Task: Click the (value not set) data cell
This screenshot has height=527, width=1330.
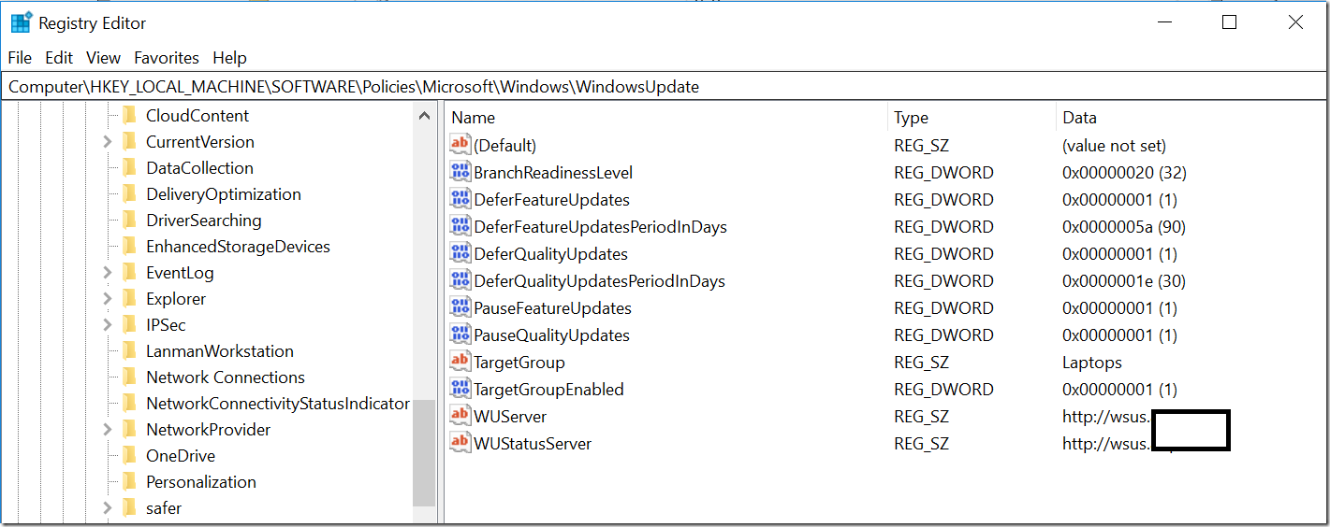Action: pos(1114,146)
